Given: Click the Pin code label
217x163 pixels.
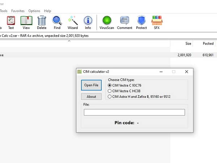Looking at the screenshot, I should [x=124, y=123].
